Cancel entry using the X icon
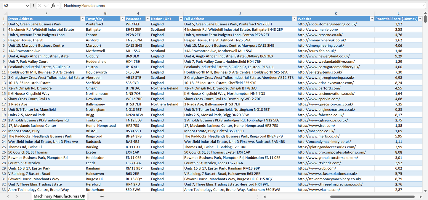The height and width of the screenshot is (200, 428). [40, 5]
